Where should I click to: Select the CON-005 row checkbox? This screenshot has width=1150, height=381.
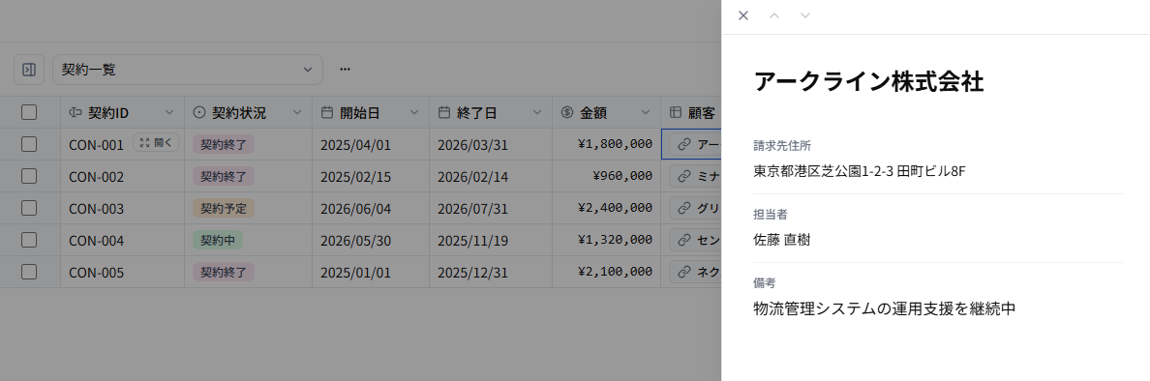(x=29, y=272)
